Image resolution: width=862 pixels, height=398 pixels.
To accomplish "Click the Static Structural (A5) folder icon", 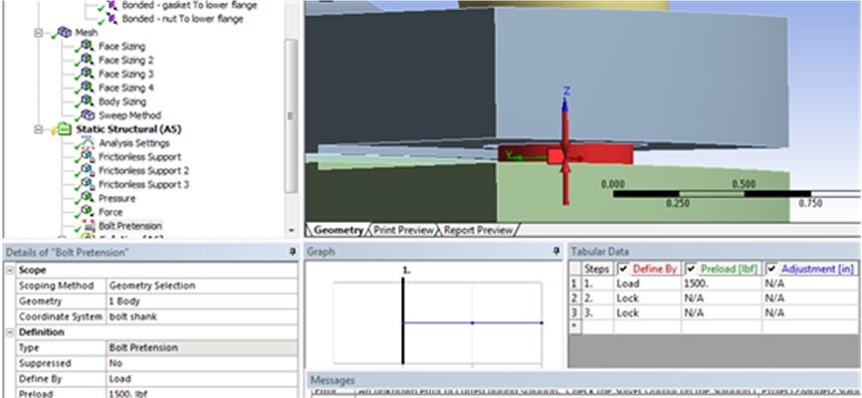I will pyautogui.click(x=65, y=129).
